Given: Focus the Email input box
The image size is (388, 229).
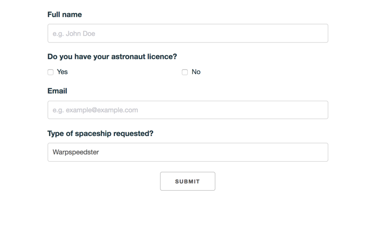Looking at the screenshot, I should 188,110.
